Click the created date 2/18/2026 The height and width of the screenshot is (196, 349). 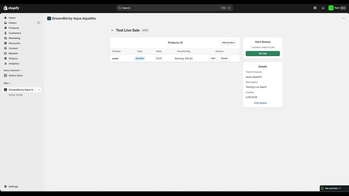tap(251, 97)
